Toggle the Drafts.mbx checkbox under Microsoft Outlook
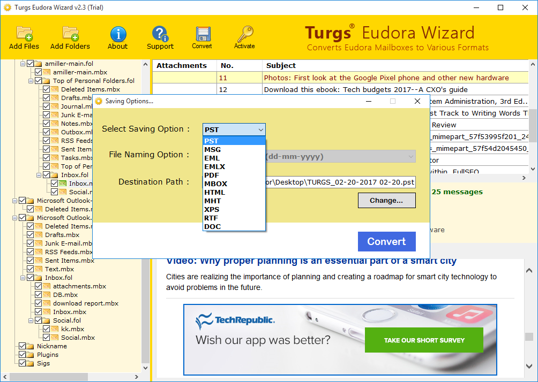538x382 pixels. [30, 235]
